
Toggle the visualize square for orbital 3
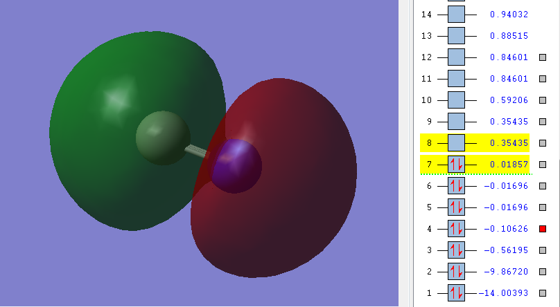(x=543, y=250)
